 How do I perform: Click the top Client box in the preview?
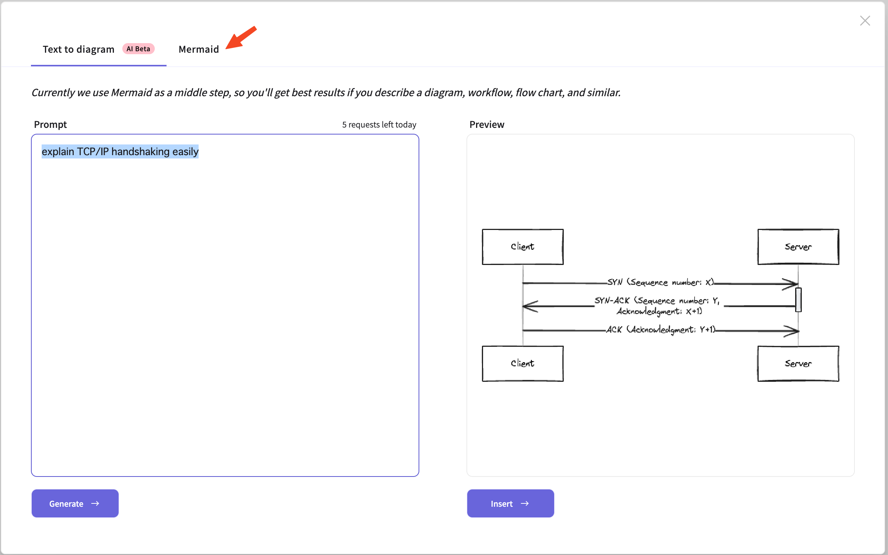522,247
